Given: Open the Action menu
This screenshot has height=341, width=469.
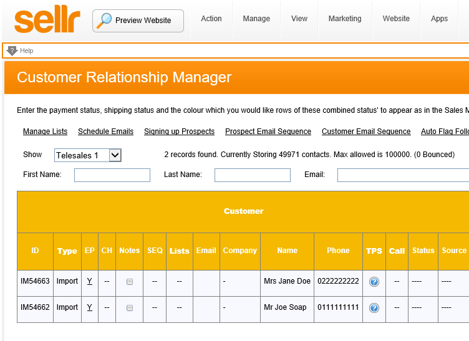Looking at the screenshot, I should [x=211, y=19].
